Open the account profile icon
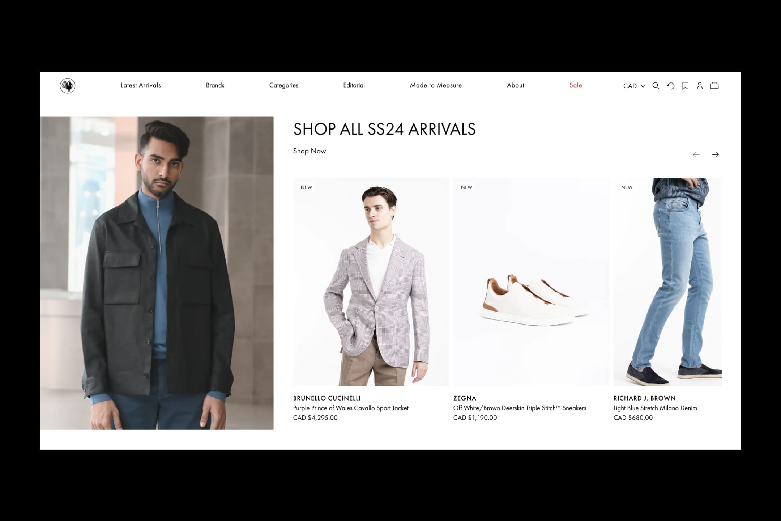 700,86
